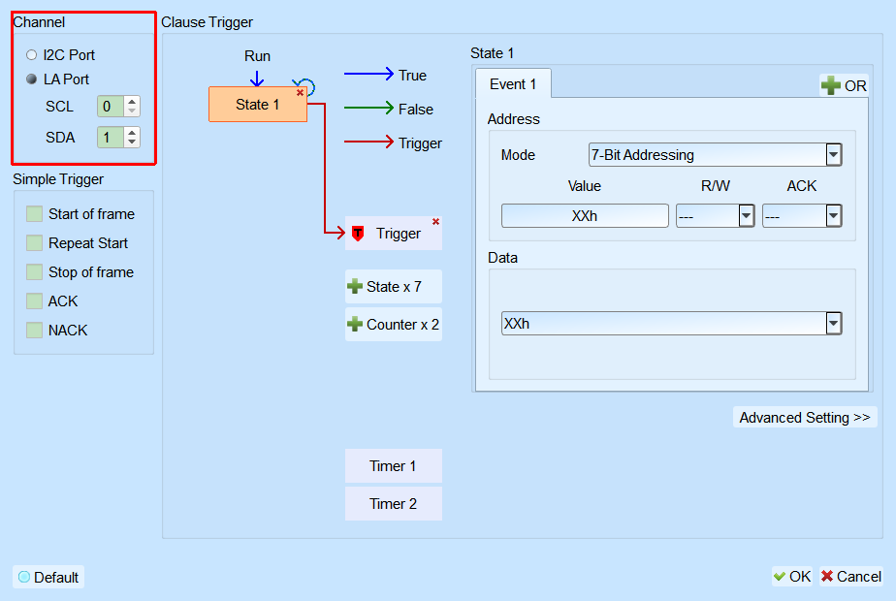The image size is (896, 601).
Task: Pick the blue True arrow
Action: pyautogui.click(x=369, y=75)
